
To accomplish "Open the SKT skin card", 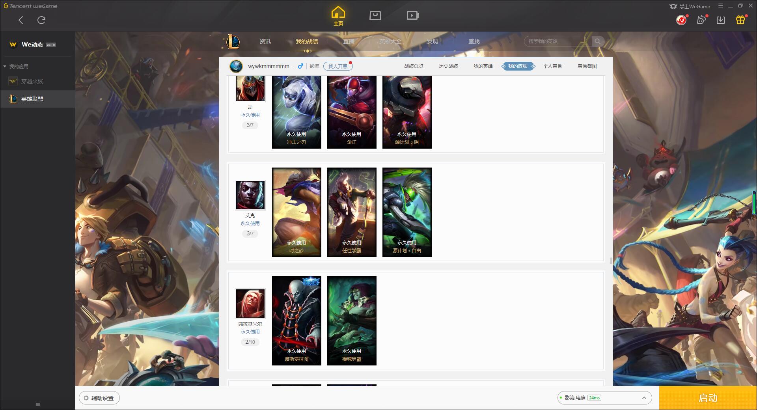I will [352, 112].
